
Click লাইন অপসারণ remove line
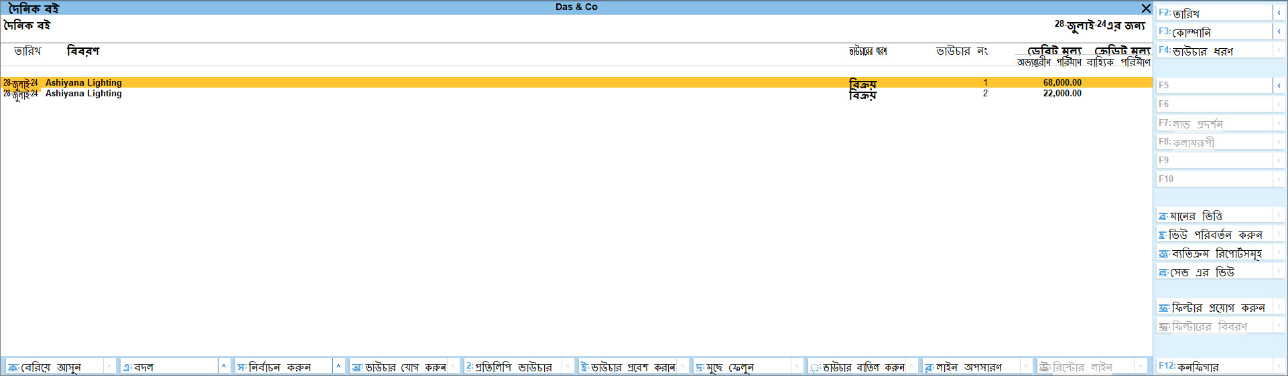point(971,367)
